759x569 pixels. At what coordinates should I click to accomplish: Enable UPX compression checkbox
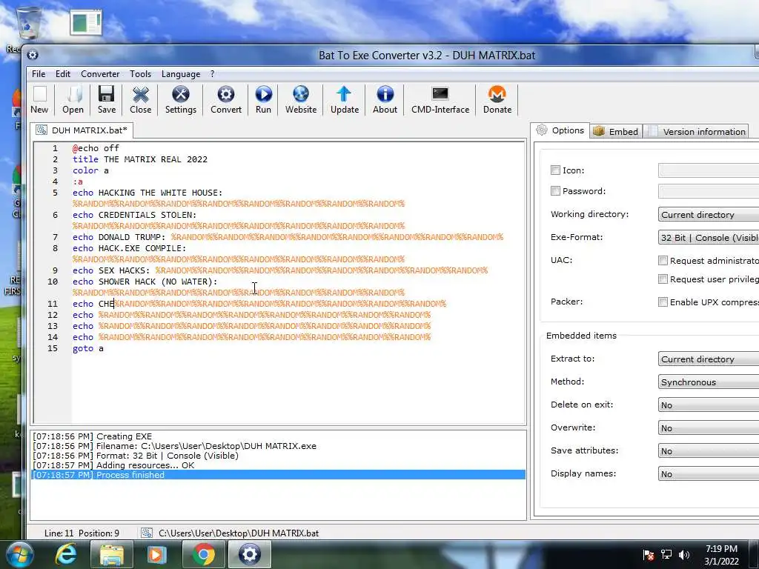click(663, 302)
